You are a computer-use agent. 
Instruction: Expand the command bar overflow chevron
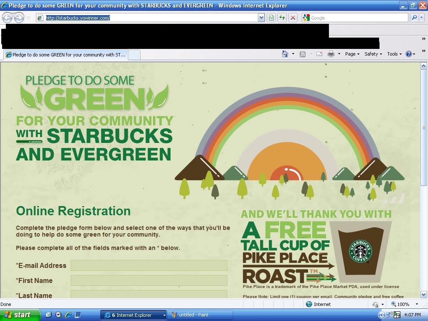(424, 51)
